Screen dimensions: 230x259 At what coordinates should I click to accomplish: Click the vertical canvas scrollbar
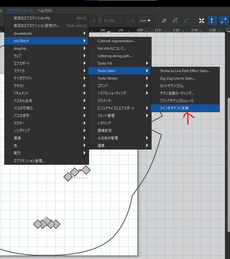[x=229, y=165]
